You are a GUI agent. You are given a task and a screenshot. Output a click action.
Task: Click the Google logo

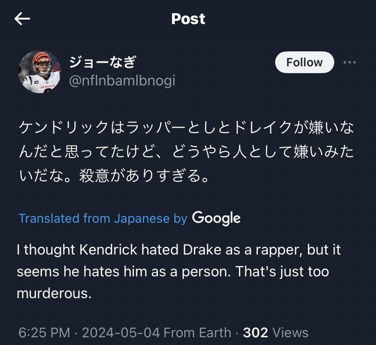[216, 218]
